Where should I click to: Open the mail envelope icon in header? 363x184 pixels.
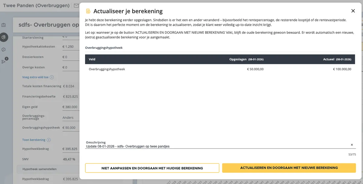(x=76, y=5)
